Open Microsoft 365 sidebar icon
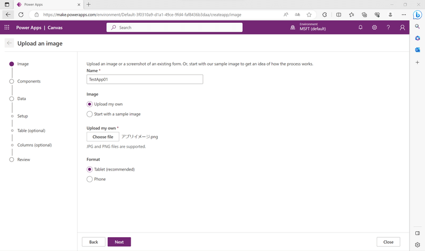425x251 pixels. tap(418, 38)
